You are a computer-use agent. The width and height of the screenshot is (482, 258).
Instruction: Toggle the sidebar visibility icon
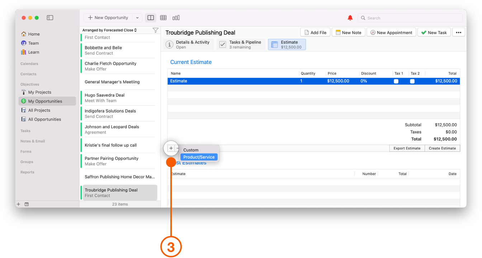point(50,18)
